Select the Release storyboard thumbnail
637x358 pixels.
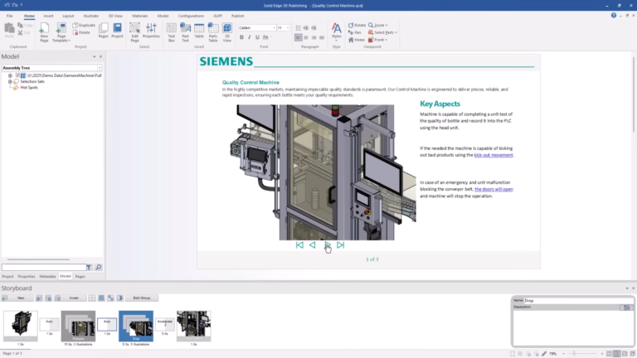coord(79,326)
